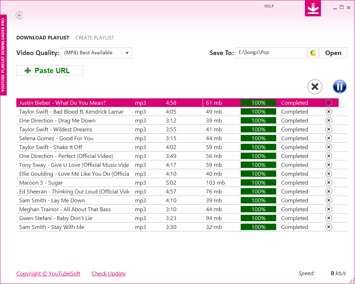This screenshot has width=355, height=284.
Task: Select Maroon 5 - Sugar title
Action: click(x=41, y=183)
